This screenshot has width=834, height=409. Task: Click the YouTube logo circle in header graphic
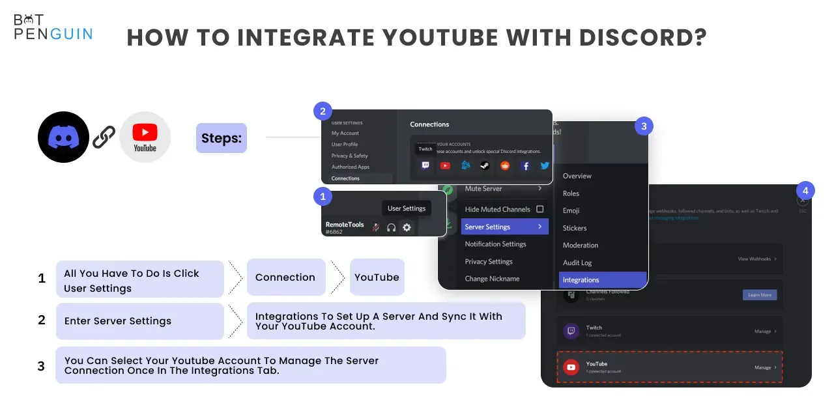point(145,137)
